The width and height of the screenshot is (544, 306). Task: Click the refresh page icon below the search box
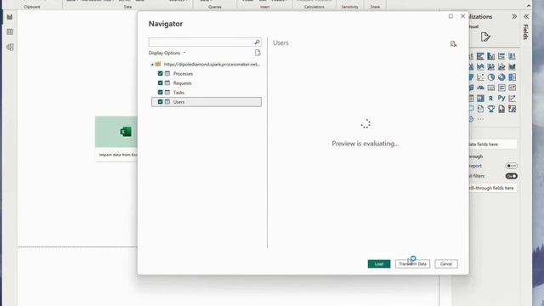pyautogui.click(x=258, y=53)
